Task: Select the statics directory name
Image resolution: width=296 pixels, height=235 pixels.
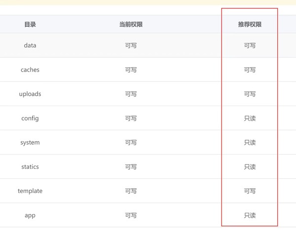Action: point(30,166)
